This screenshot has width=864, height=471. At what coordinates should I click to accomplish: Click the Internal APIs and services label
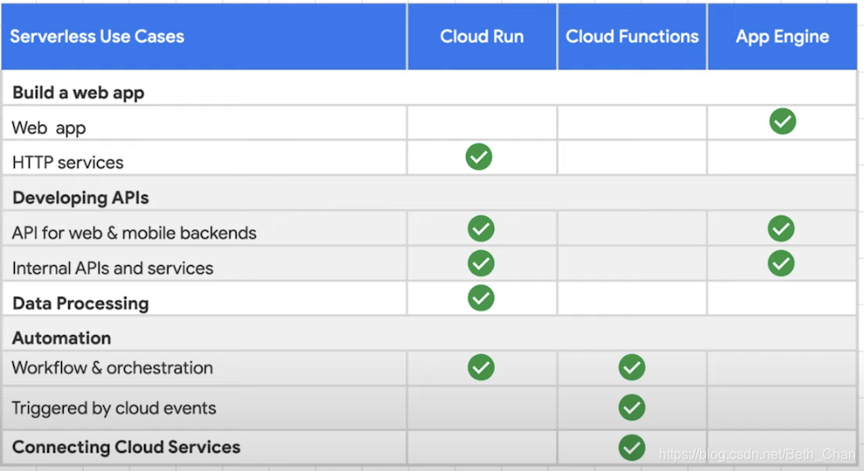113,269
